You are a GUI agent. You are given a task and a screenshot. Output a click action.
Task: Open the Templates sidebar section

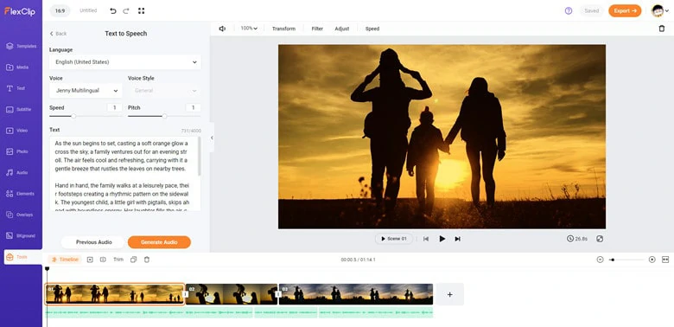(x=21, y=46)
